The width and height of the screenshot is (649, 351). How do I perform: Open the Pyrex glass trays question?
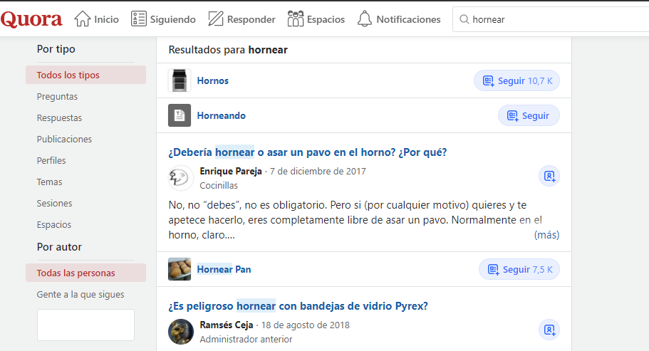coord(298,306)
